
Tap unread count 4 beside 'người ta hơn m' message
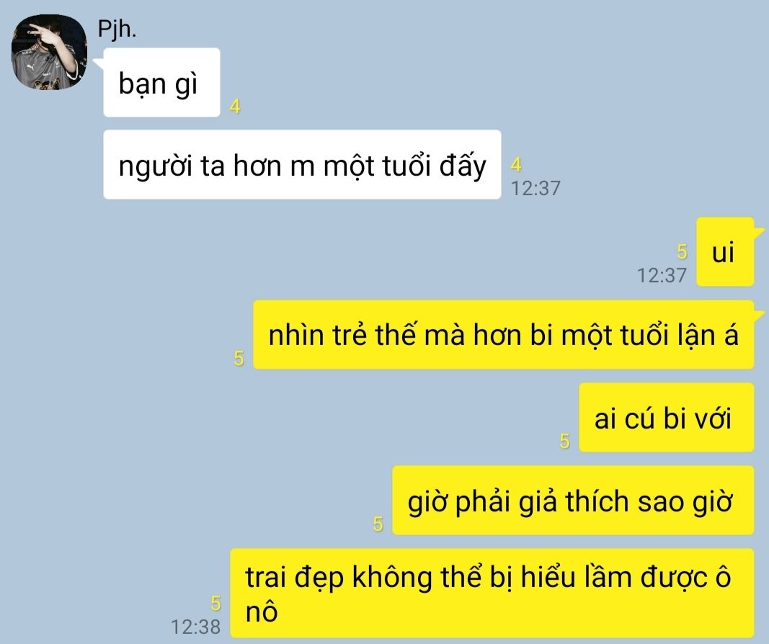[516, 165]
